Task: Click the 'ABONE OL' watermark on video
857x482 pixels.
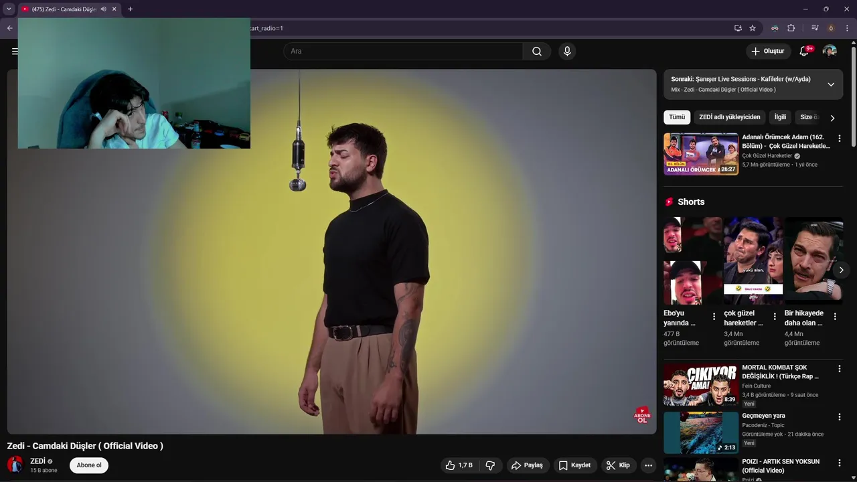Action: 642,415
